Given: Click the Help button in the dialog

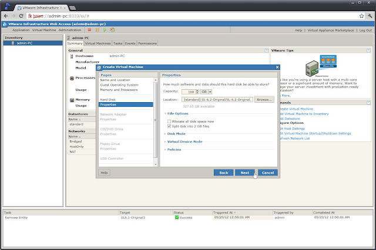Looking at the screenshot, I should 104,173.
